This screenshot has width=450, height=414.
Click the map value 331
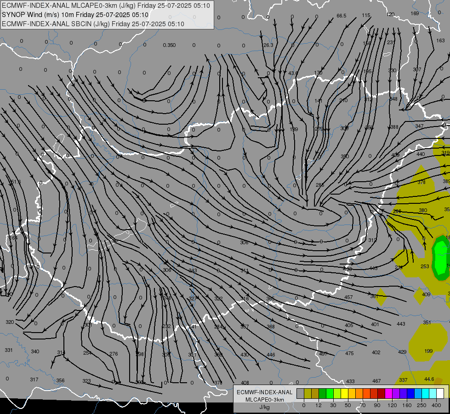tap(9, 350)
